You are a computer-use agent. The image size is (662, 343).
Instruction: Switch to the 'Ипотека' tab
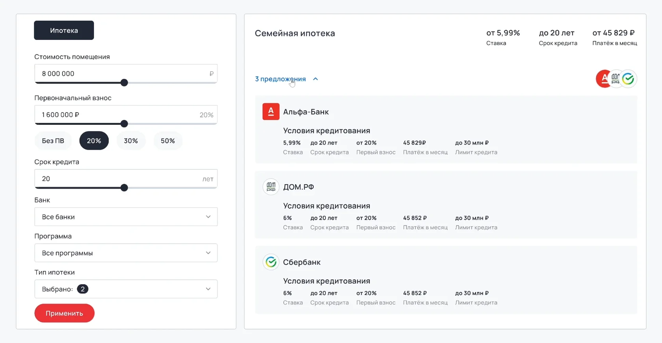[x=64, y=30]
